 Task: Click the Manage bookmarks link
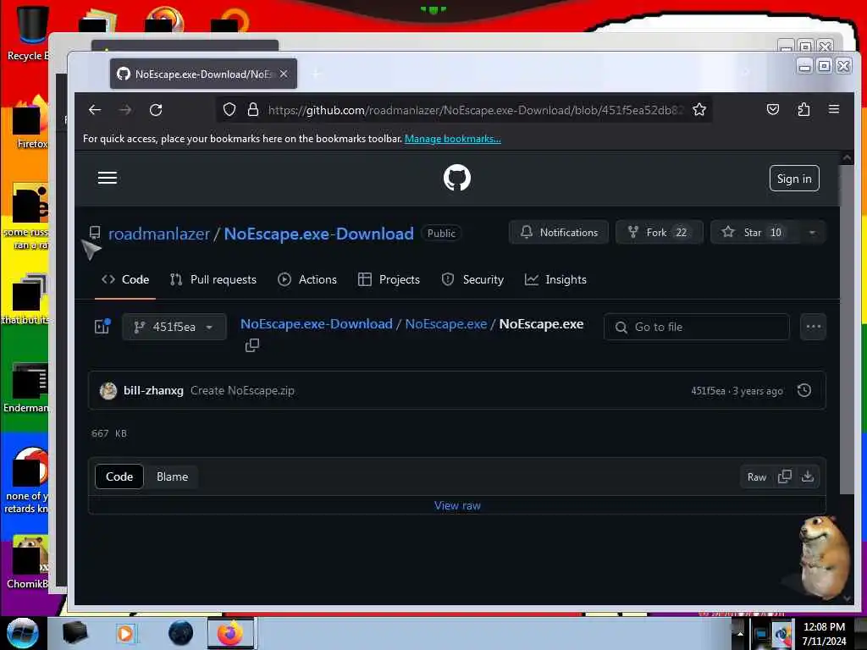(453, 139)
